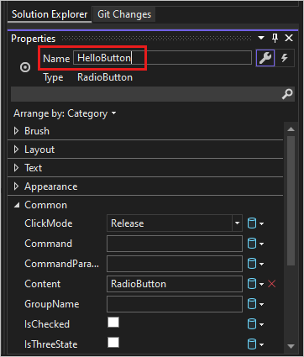Click the scrollbar up arrow in Properties
The image size is (304, 357).
coord(291,129)
